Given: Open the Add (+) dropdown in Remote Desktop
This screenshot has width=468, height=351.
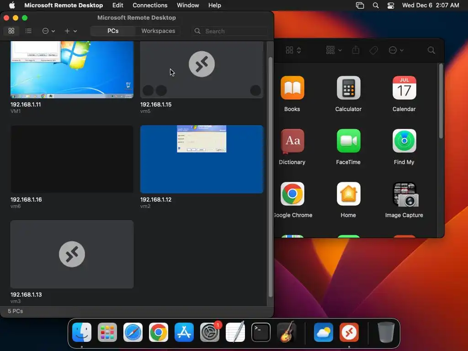Looking at the screenshot, I should tap(71, 31).
